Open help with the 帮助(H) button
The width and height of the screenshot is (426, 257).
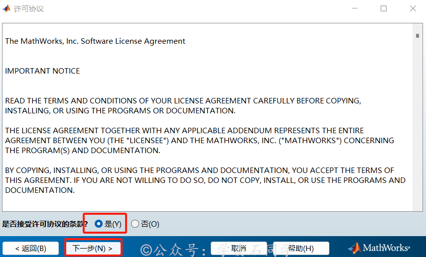tap(301, 248)
